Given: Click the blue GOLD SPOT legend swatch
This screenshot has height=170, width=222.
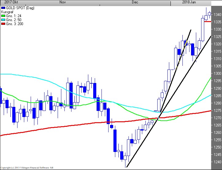Looking at the screenshot, I should coord(3,8).
